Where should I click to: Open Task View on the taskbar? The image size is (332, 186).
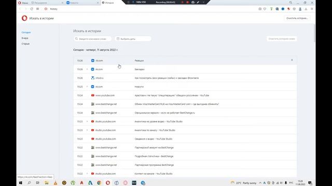tap(38, 183)
